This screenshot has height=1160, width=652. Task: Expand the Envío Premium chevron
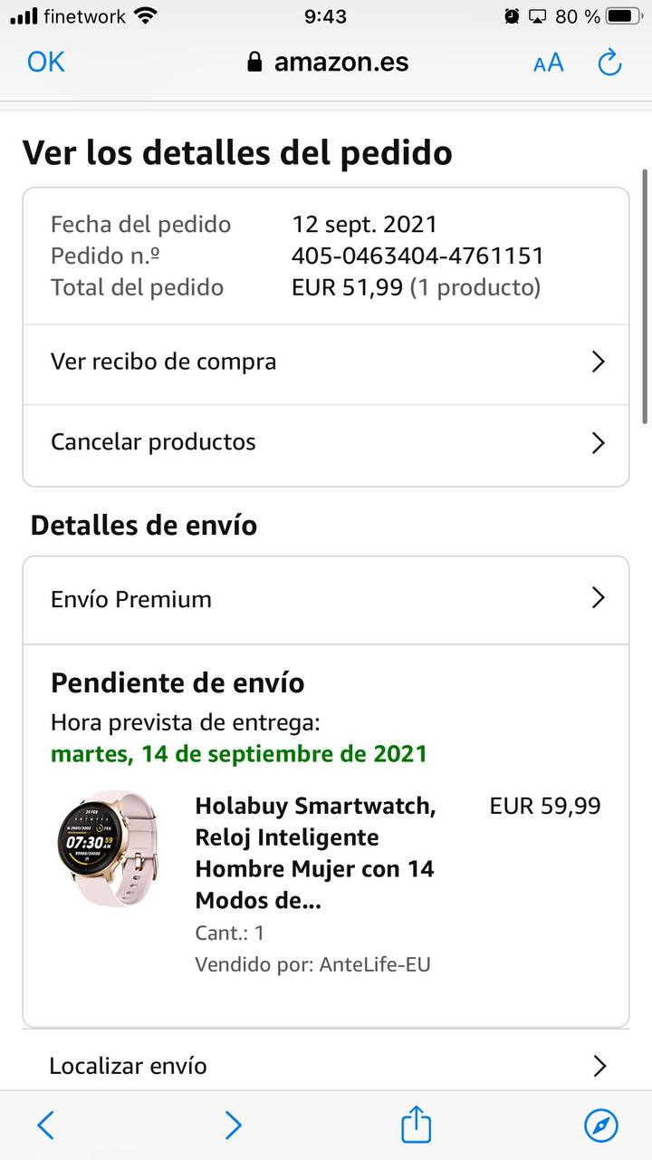click(598, 598)
